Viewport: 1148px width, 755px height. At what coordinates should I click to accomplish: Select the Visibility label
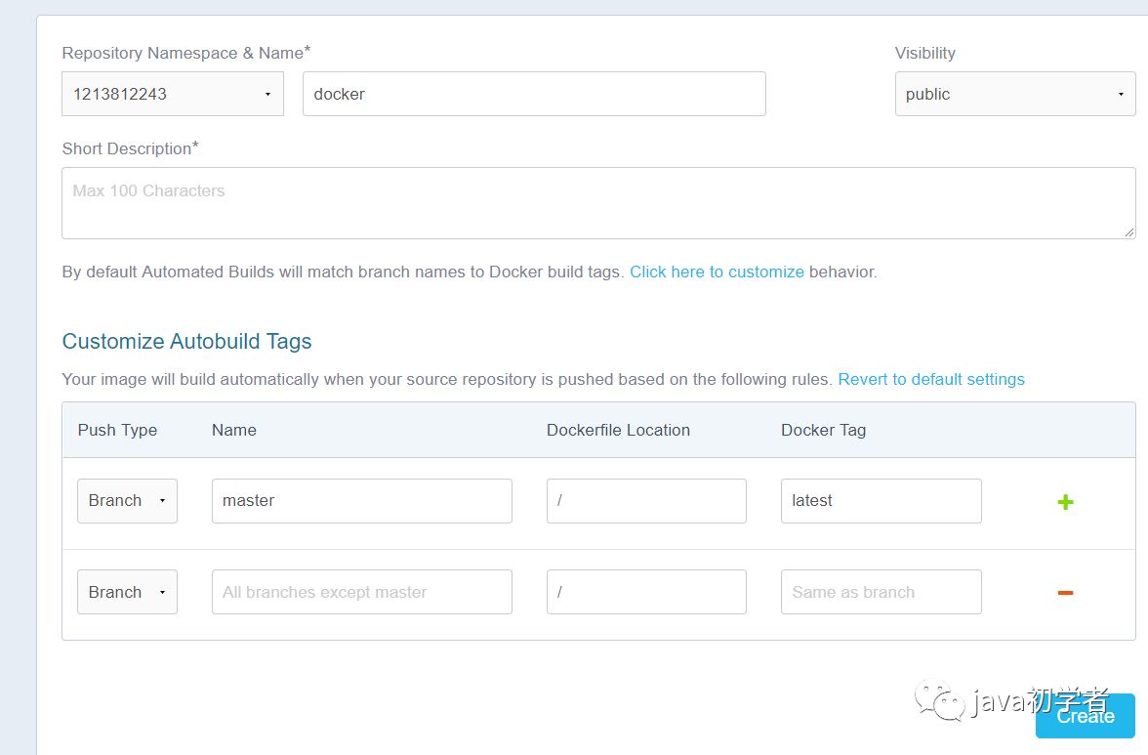(x=924, y=53)
